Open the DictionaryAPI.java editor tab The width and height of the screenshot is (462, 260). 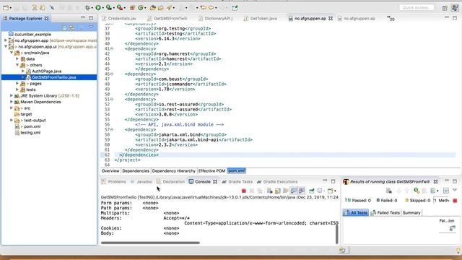pyautogui.click(x=216, y=18)
